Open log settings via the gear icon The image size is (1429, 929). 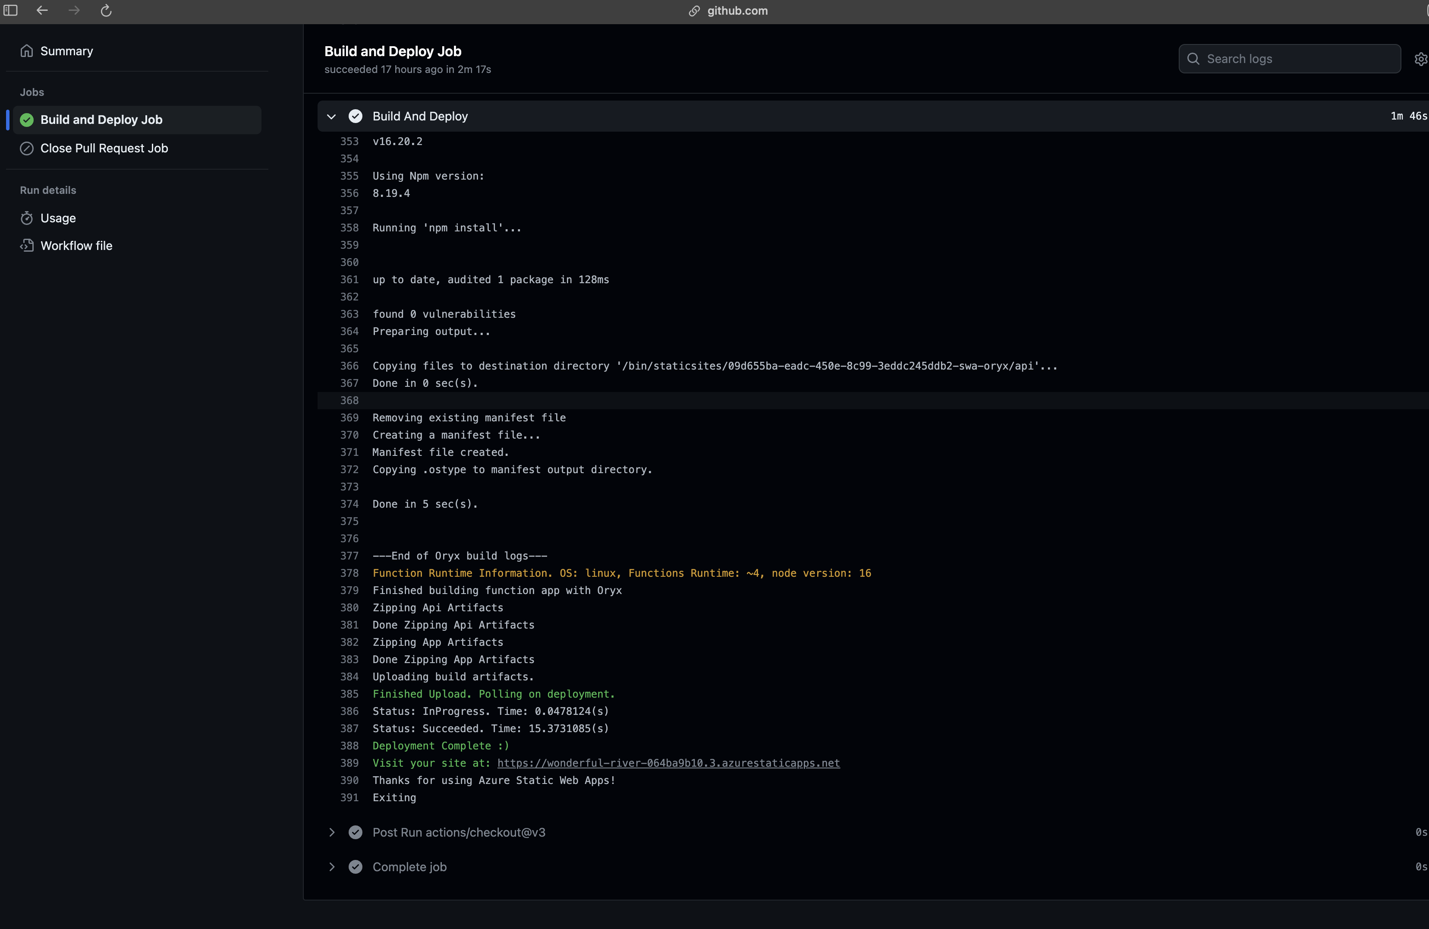tap(1421, 58)
